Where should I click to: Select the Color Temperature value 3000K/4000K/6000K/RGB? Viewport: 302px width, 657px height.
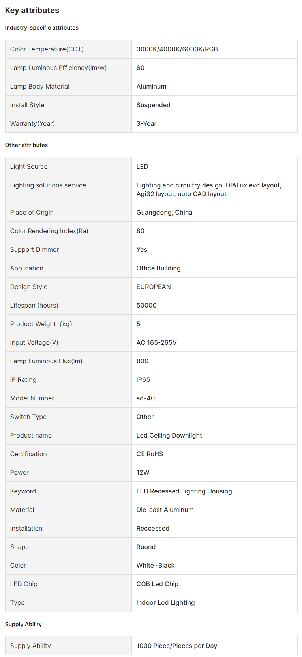(x=177, y=49)
